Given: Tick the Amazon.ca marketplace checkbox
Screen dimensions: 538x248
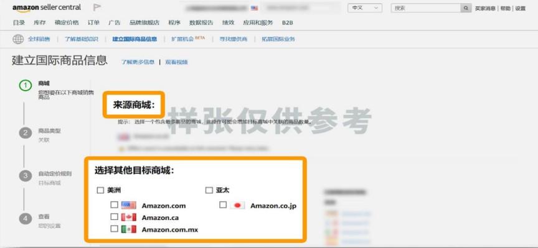Looking at the screenshot, I should pos(114,217).
